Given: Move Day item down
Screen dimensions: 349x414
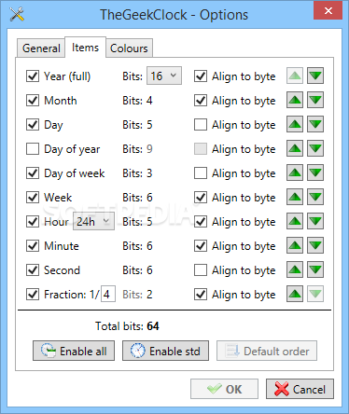Looking at the screenshot, I should click(x=315, y=124).
